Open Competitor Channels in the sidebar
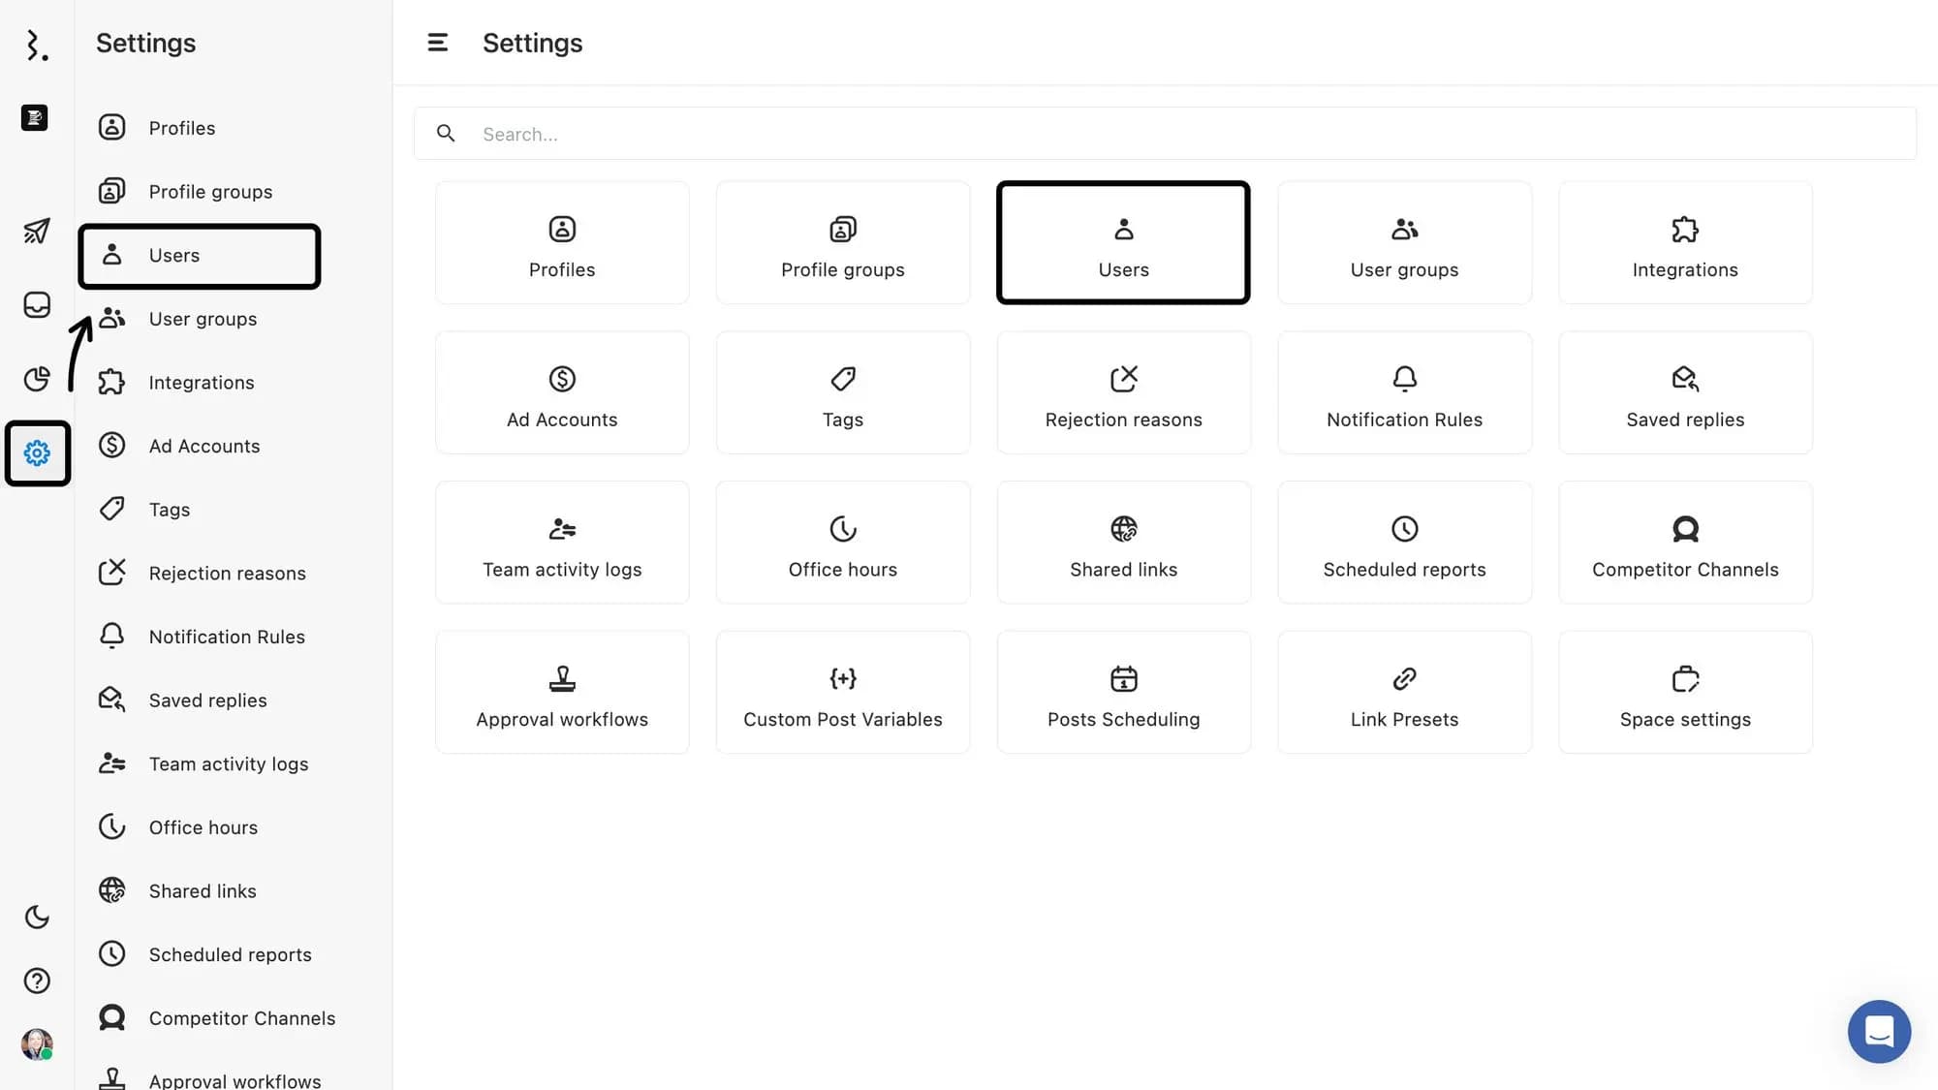The width and height of the screenshot is (1938, 1090). point(234,1018)
